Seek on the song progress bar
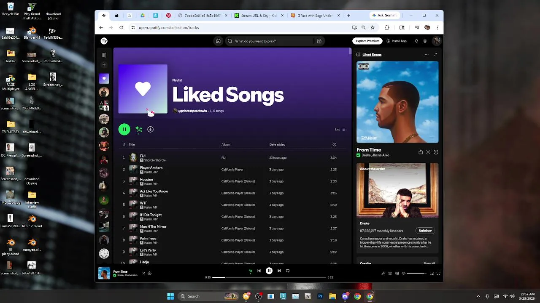 269,277
